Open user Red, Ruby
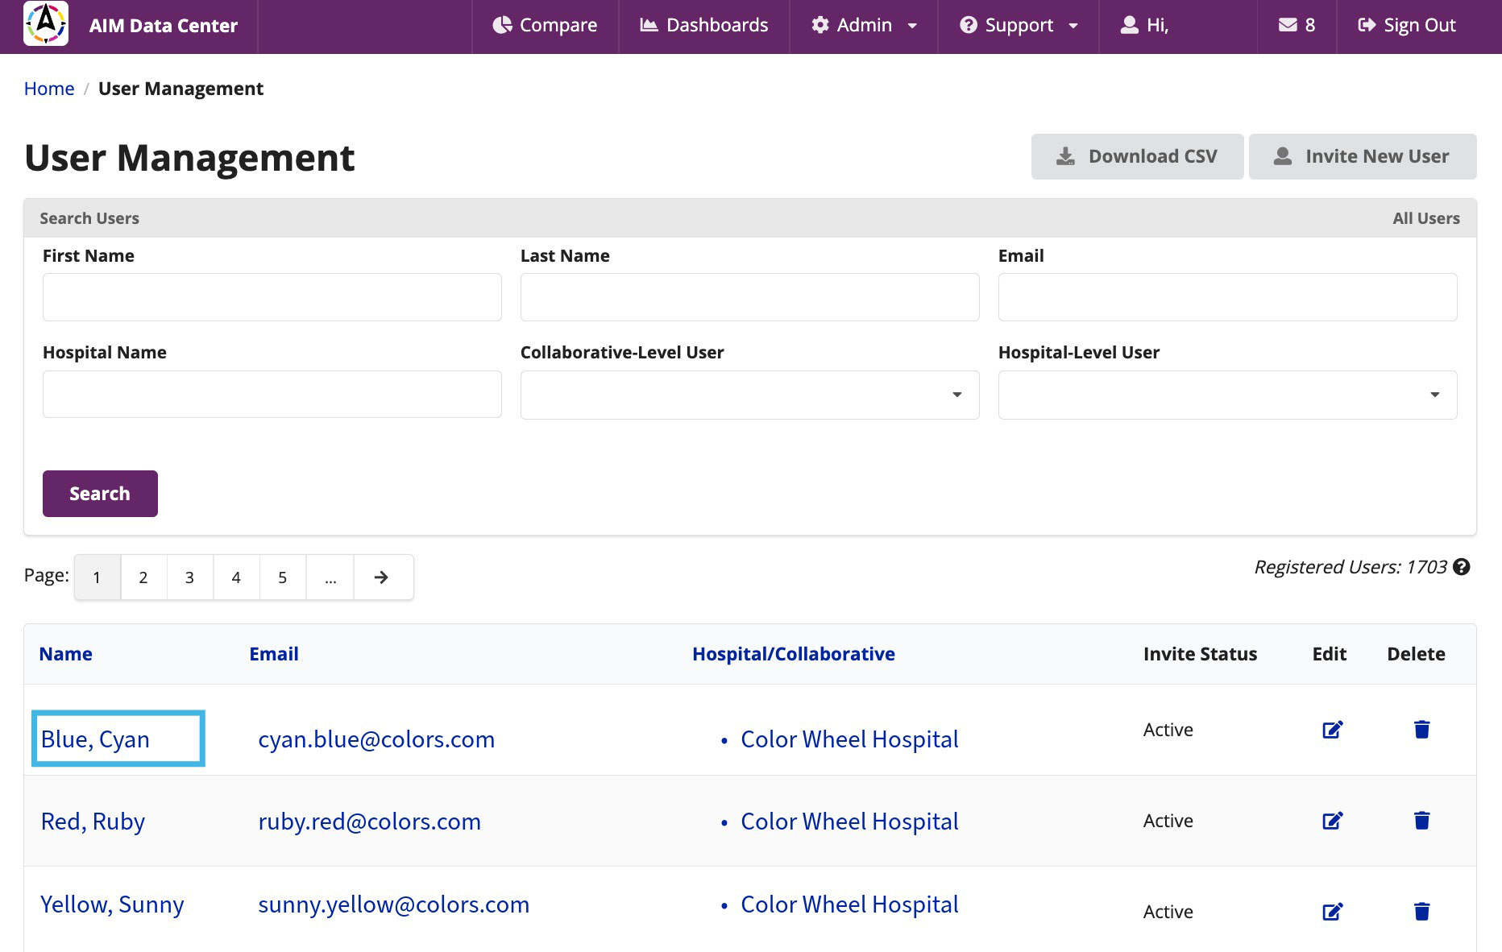Image resolution: width=1502 pixels, height=952 pixels. [93, 822]
